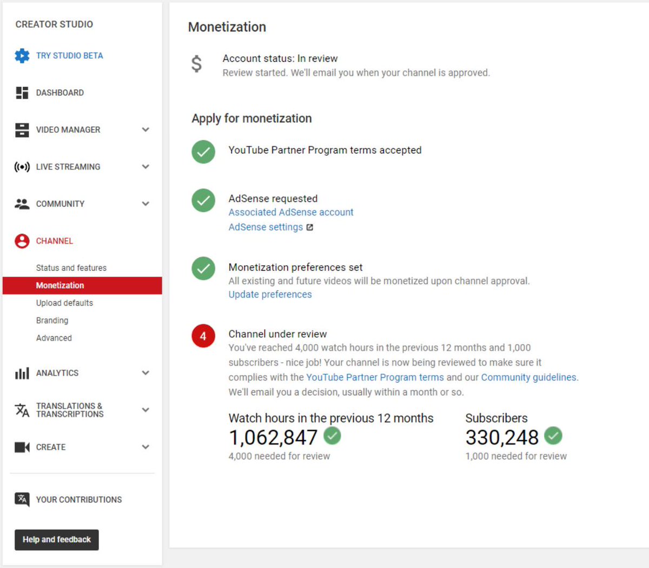Open AdSense settings link
Image resolution: width=649 pixels, height=568 pixels.
266,227
